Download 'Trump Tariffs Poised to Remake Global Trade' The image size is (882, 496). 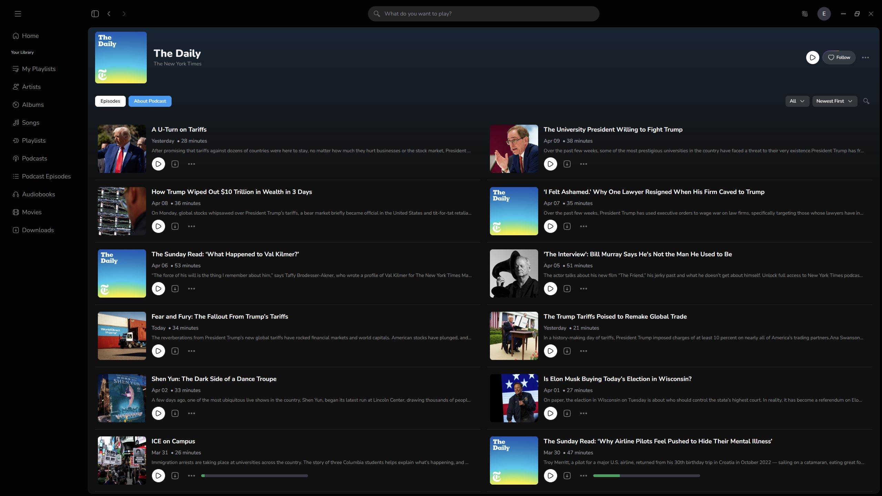click(567, 351)
